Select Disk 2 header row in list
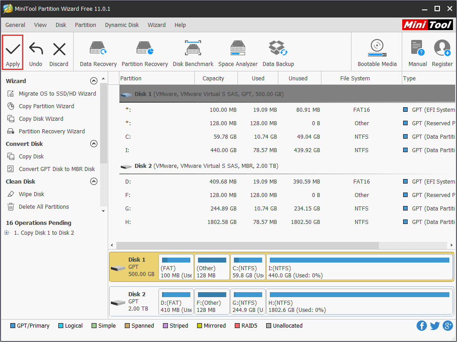This screenshot has height=342, width=457. click(x=287, y=166)
